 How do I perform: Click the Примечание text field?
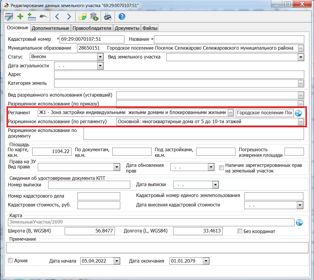pyautogui.click(x=157, y=248)
